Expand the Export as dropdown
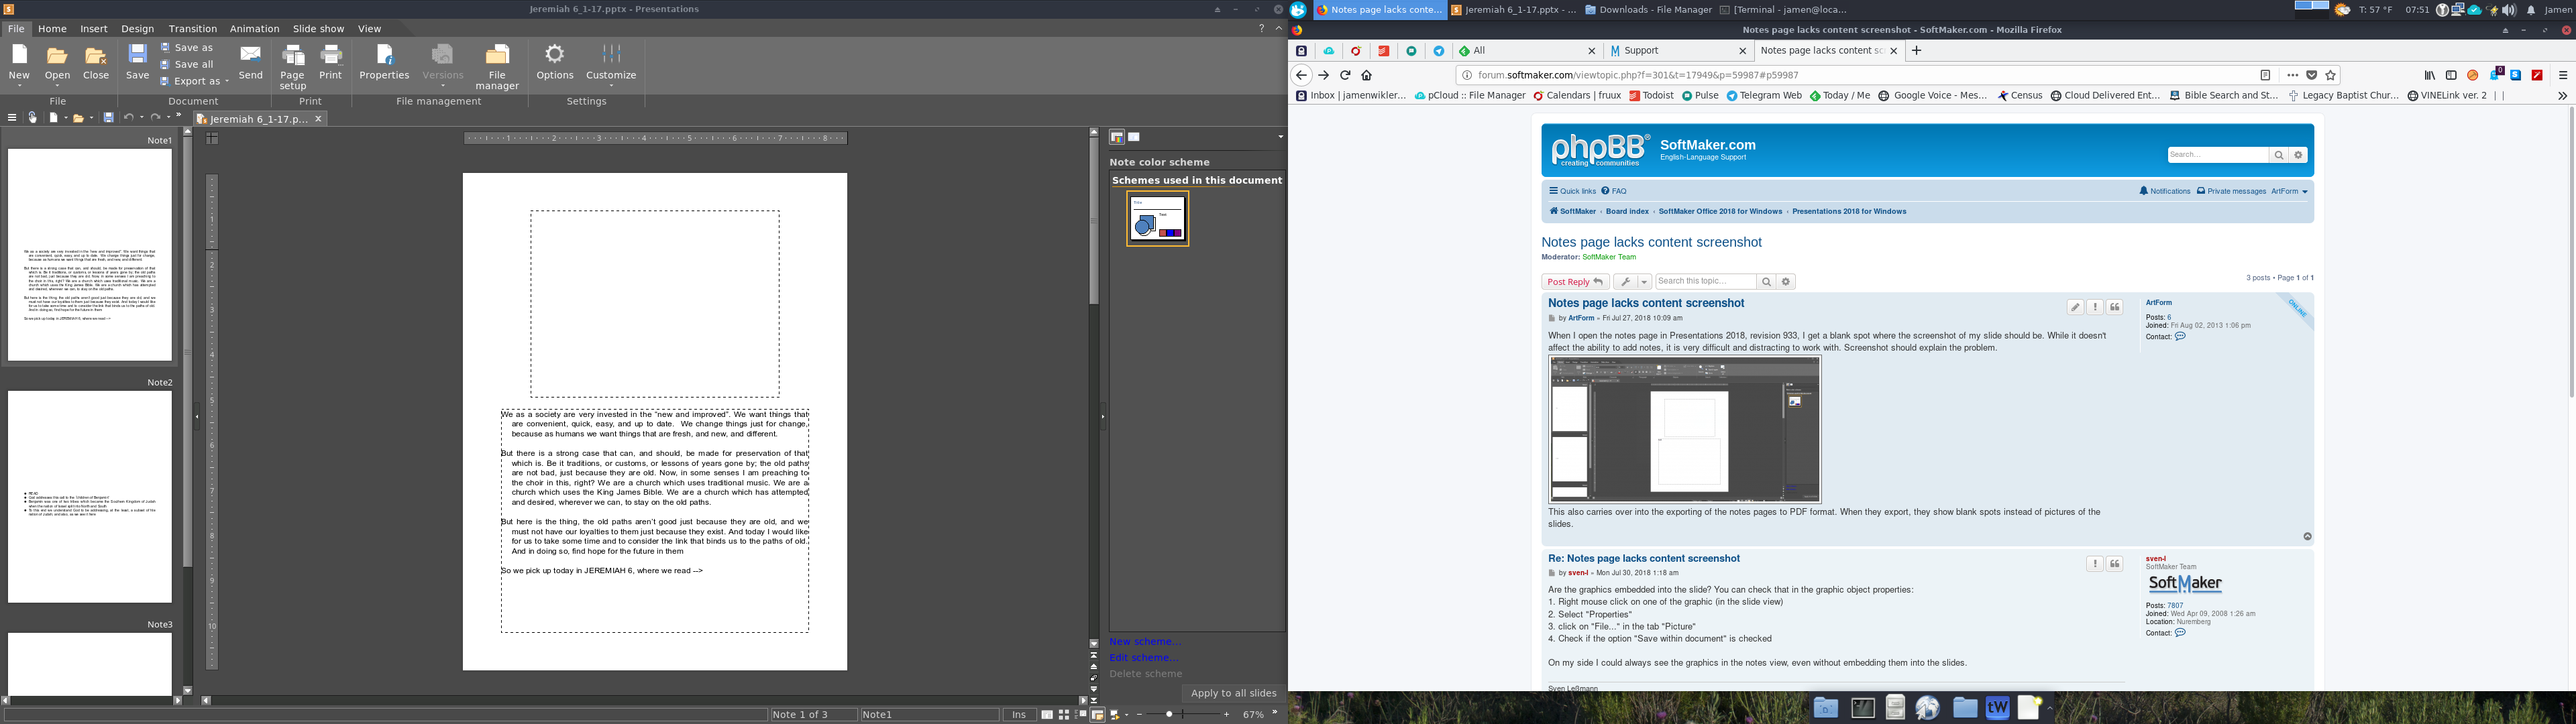This screenshot has height=724, width=2576. [227, 82]
